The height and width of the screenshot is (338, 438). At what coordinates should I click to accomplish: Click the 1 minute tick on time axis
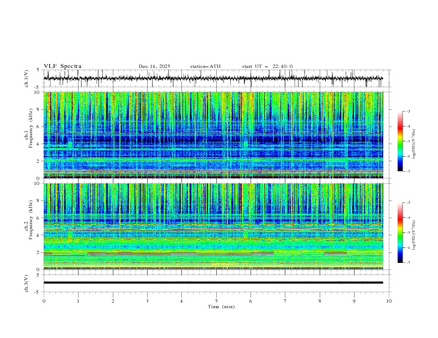pyautogui.click(x=78, y=300)
